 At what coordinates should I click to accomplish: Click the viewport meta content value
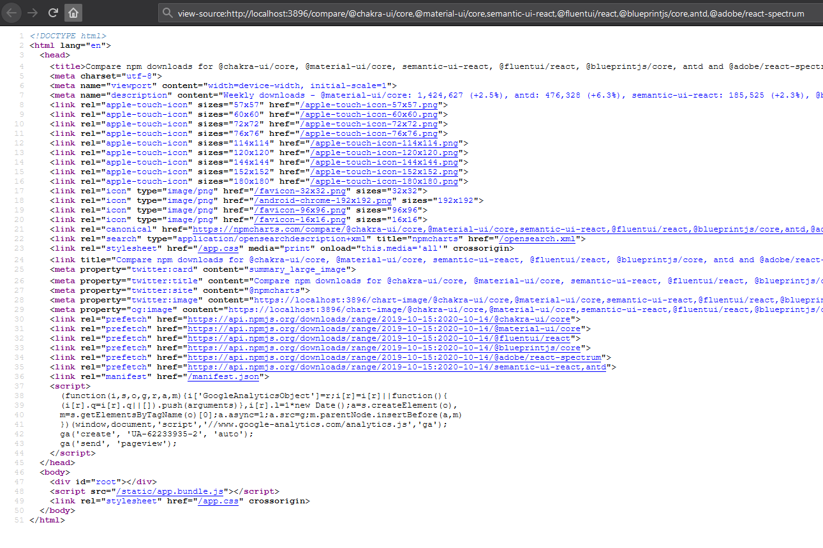pyautogui.click(x=299, y=85)
